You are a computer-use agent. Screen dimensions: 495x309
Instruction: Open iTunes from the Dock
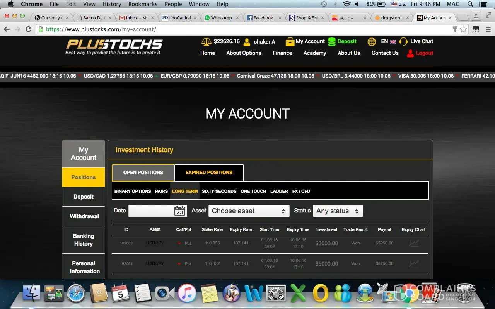[x=187, y=293]
